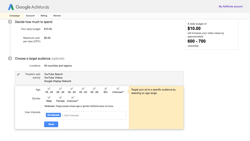Click the age range targeting tip text
Image resolution: width=250 pixels, height=141 pixels.
(153, 91)
